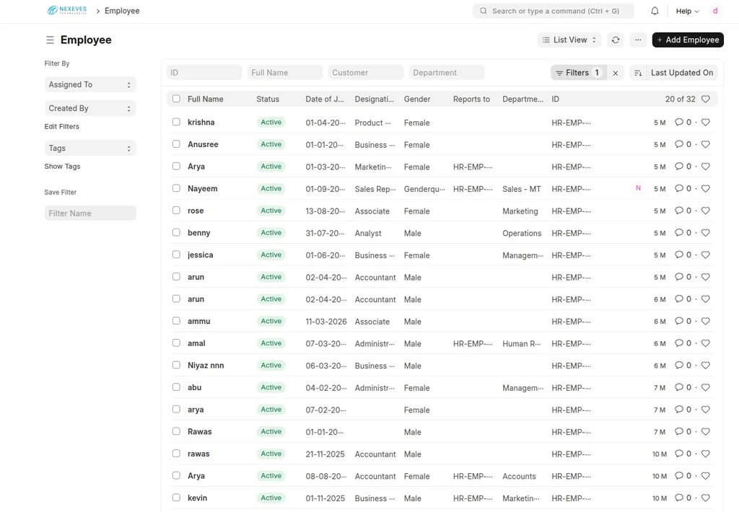Toggle the select-all checkbox in header
The image size is (739, 512).
176,99
